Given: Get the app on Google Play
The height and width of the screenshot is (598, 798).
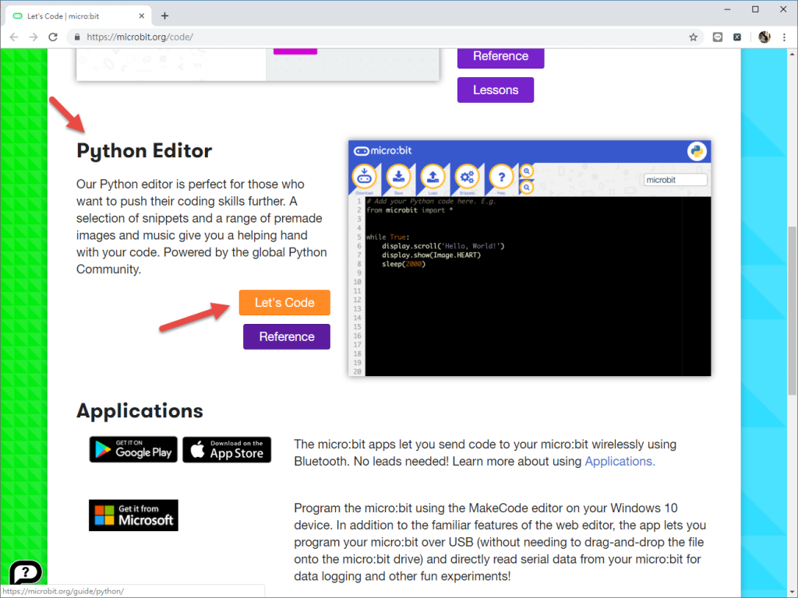Looking at the screenshot, I should click(133, 449).
